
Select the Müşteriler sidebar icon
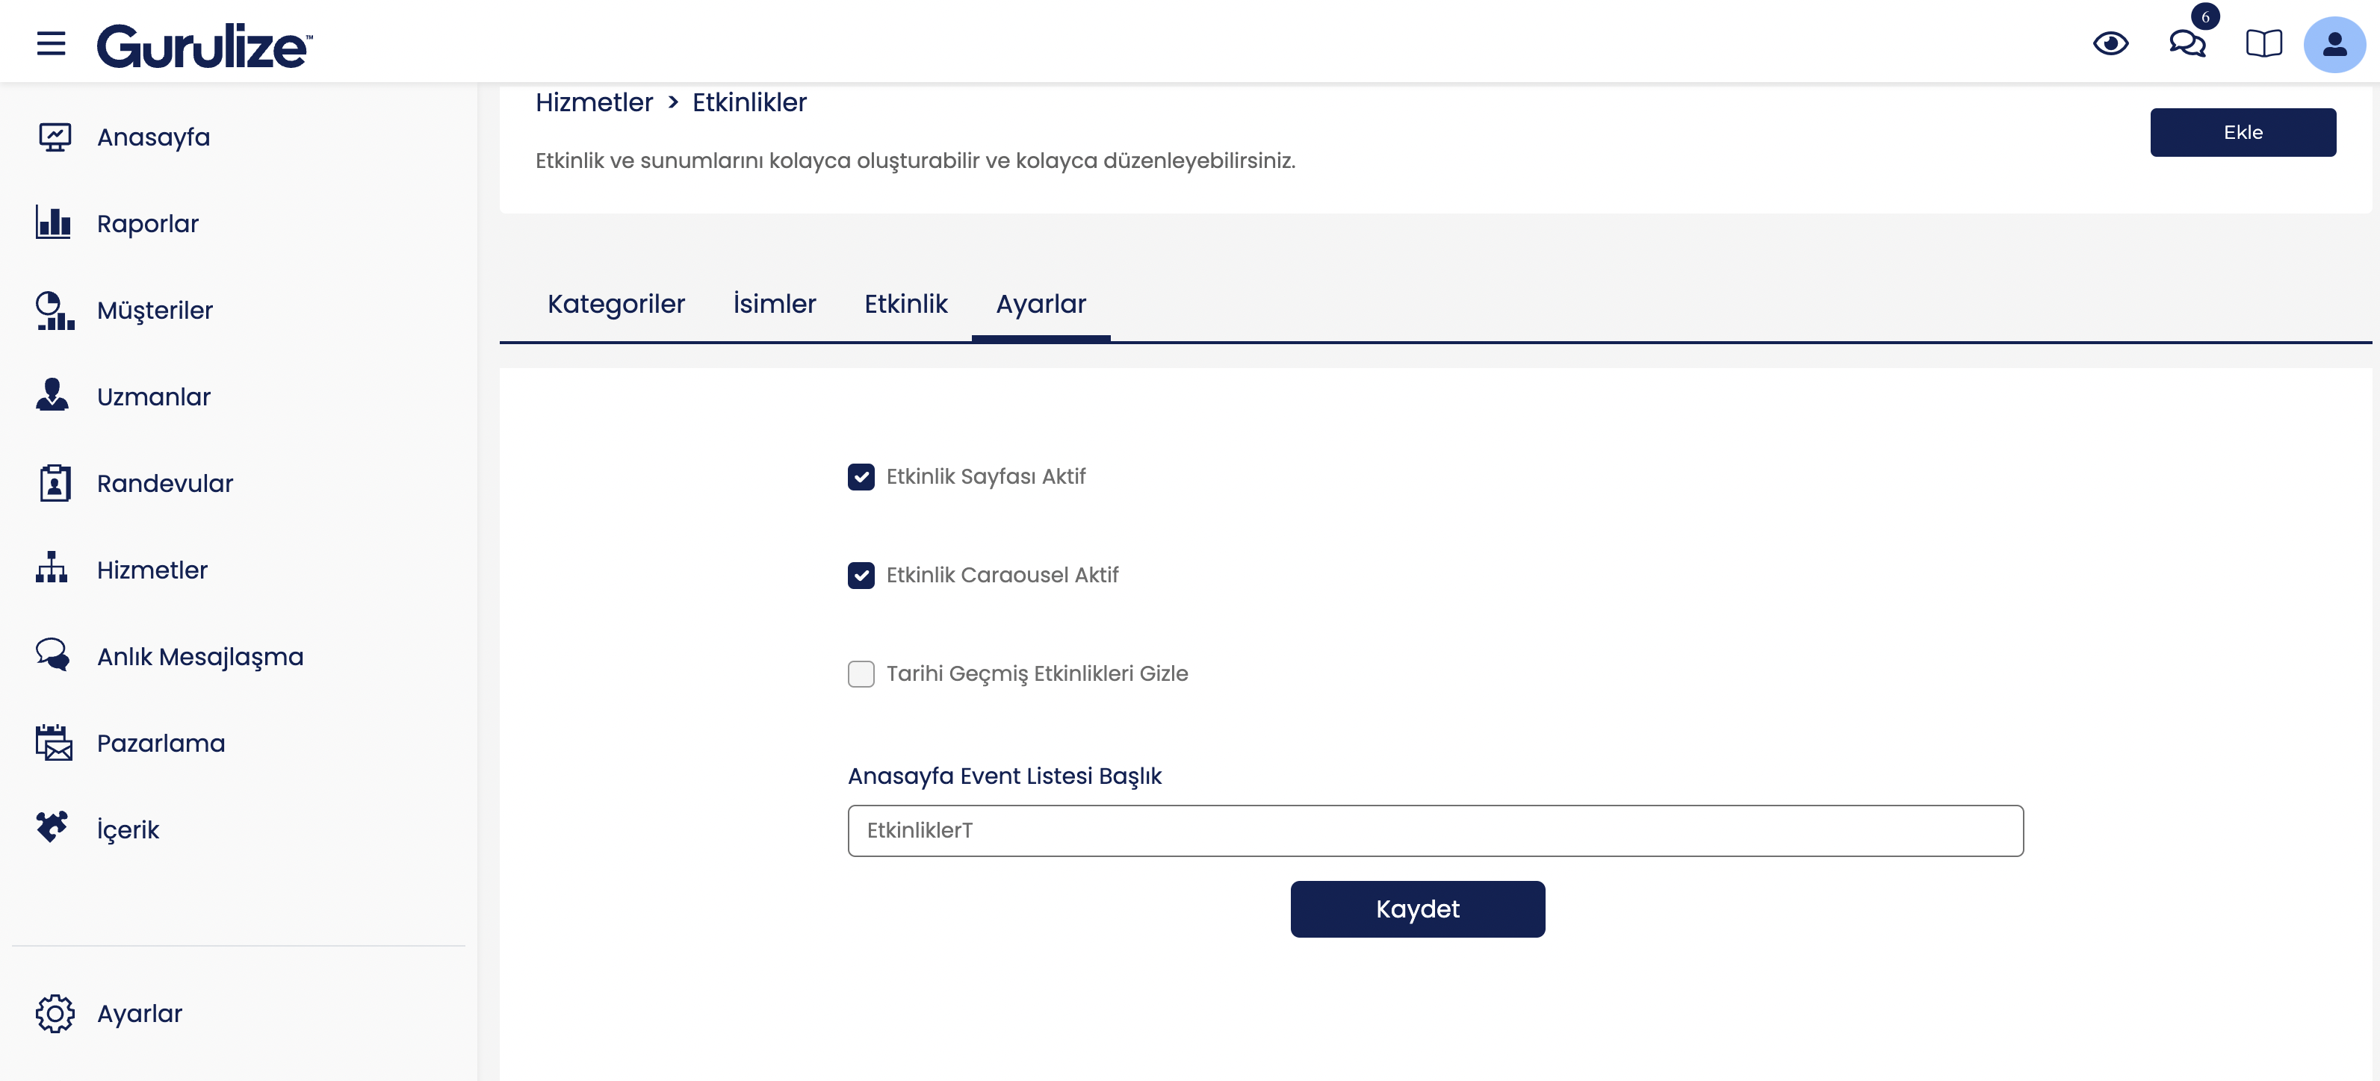click(55, 310)
